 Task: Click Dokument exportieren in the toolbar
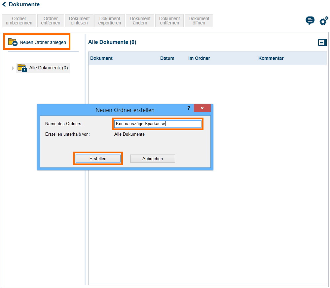110,21
